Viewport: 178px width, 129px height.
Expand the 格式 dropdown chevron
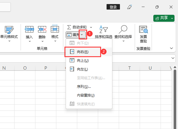point(55,41)
